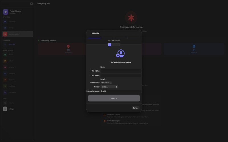Select Emergency Info in the sidebar
The image size is (228, 142).
(x=17, y=34)
